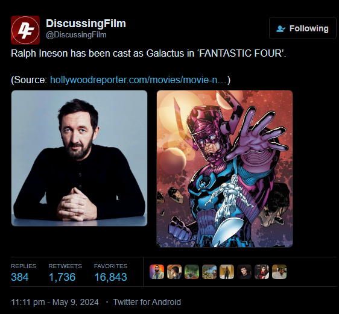Open the hollywoodreporter.com source link
Image resolution: width=339 pixels, height=314 pixels.
[x=138, y=80]
